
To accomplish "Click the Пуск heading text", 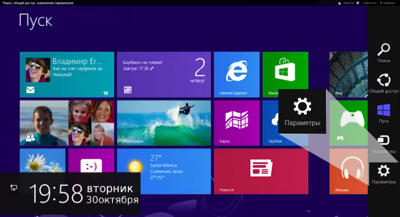I will [35, 20].
